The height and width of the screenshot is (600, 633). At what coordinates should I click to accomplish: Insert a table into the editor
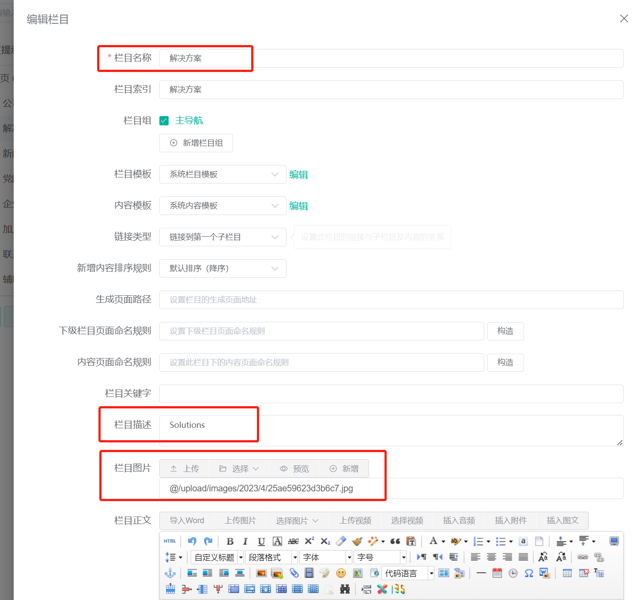tap(567, 573)
